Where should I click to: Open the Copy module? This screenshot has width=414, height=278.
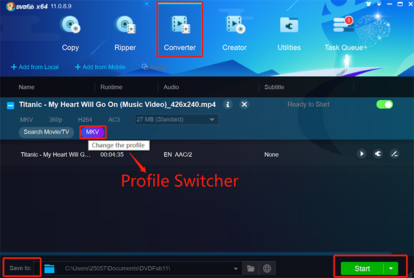[70, 32]
